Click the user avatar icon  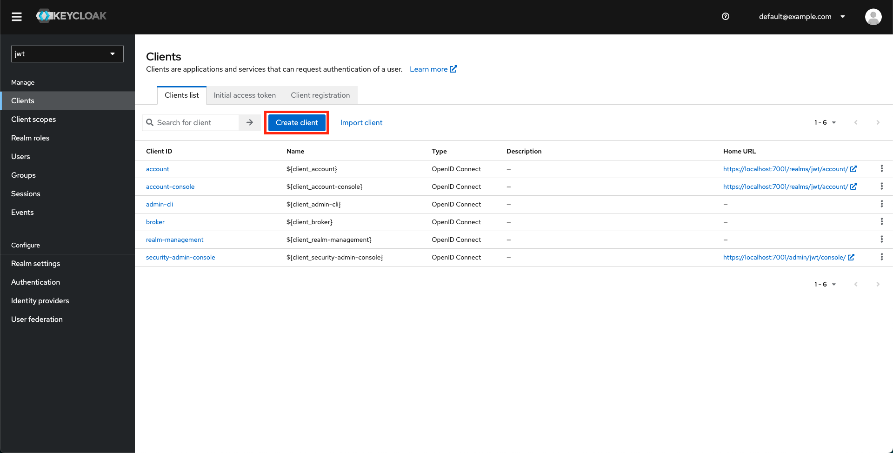point(873,17)
